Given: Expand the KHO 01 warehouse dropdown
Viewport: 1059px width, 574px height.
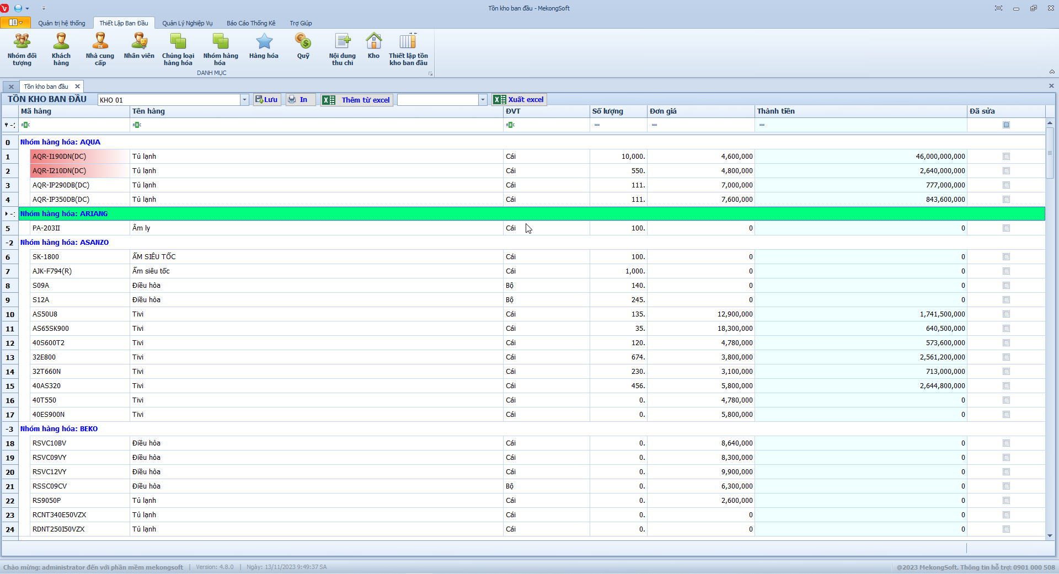Looking at the screenshot, I should pyautogui.click(x=244, y=100).
